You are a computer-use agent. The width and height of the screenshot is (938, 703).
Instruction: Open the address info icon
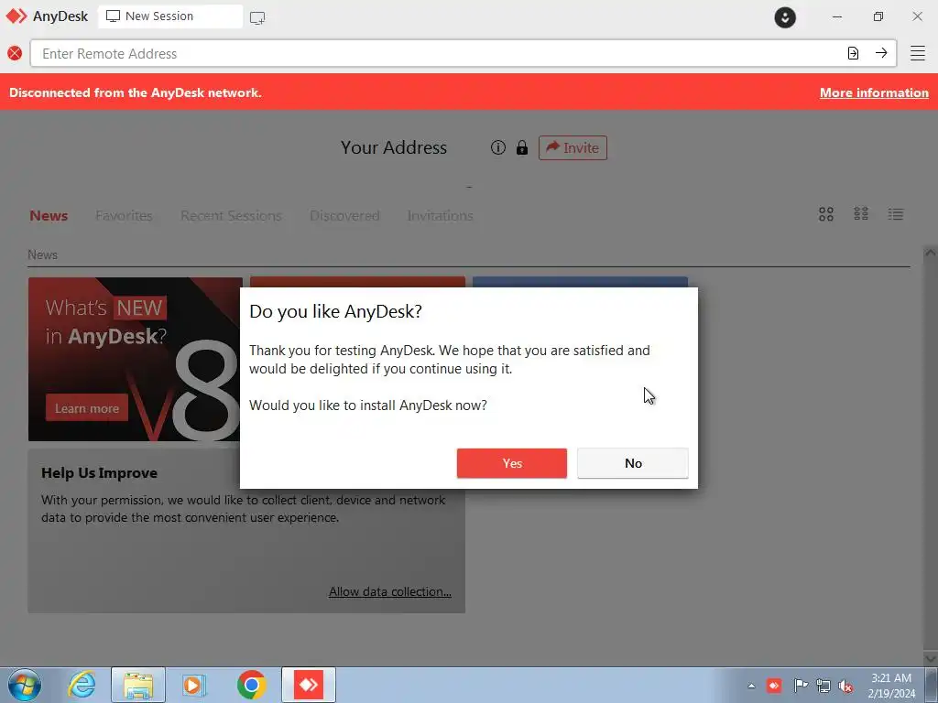(x=497, y=147)
